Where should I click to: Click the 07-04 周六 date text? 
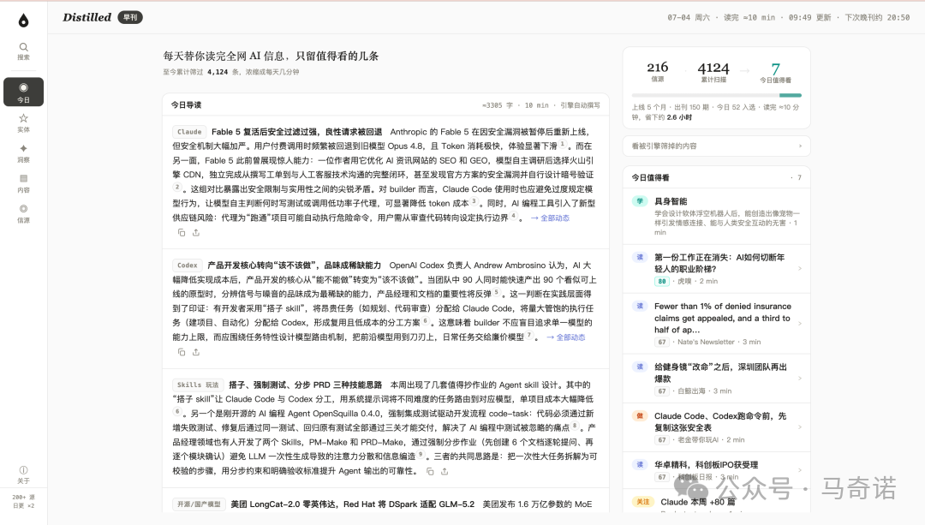[x=689, y=18]
